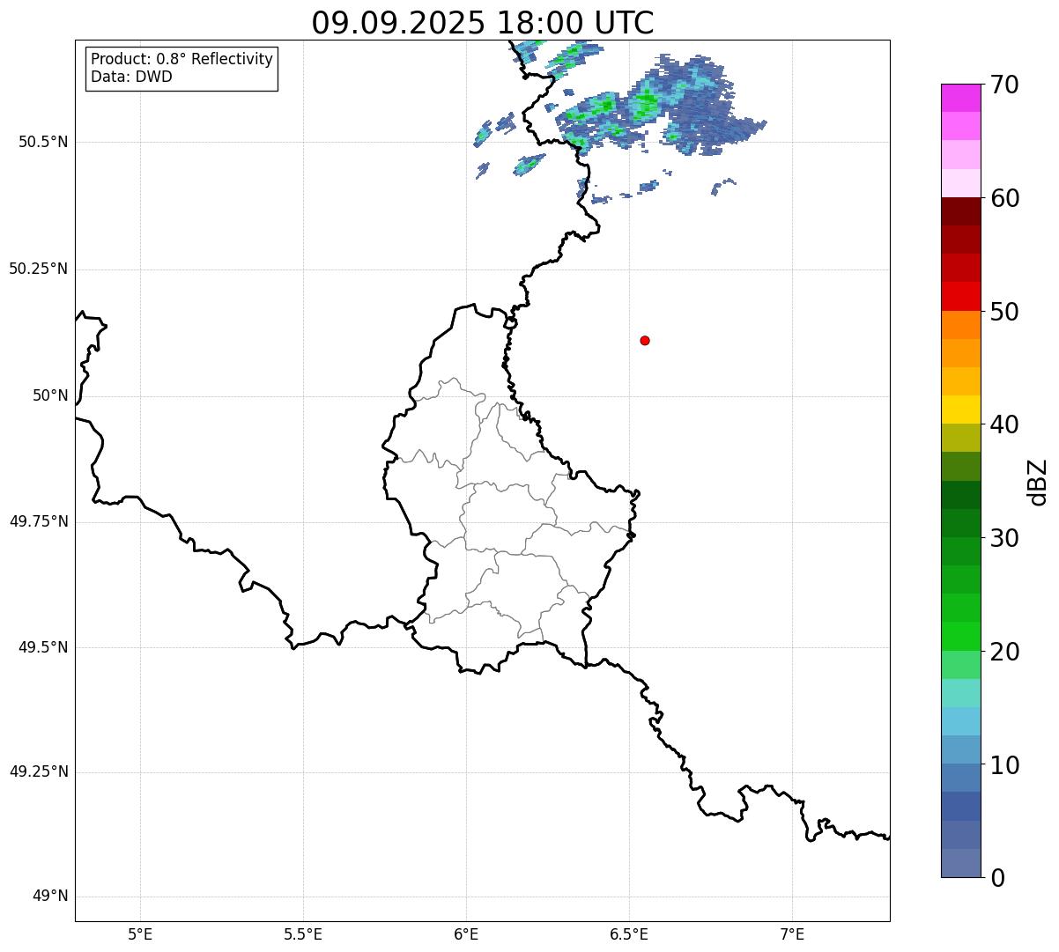Viewport: 1059px width, 952px height.
Task: Click the 49.25°N latitude label
Action: point(39,772)
